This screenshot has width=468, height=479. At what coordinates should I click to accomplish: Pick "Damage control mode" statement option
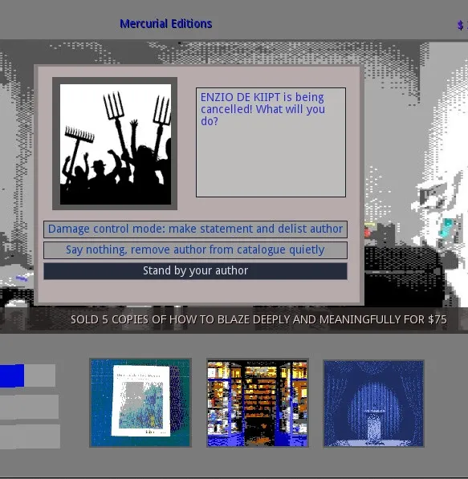tap(195, 229)
